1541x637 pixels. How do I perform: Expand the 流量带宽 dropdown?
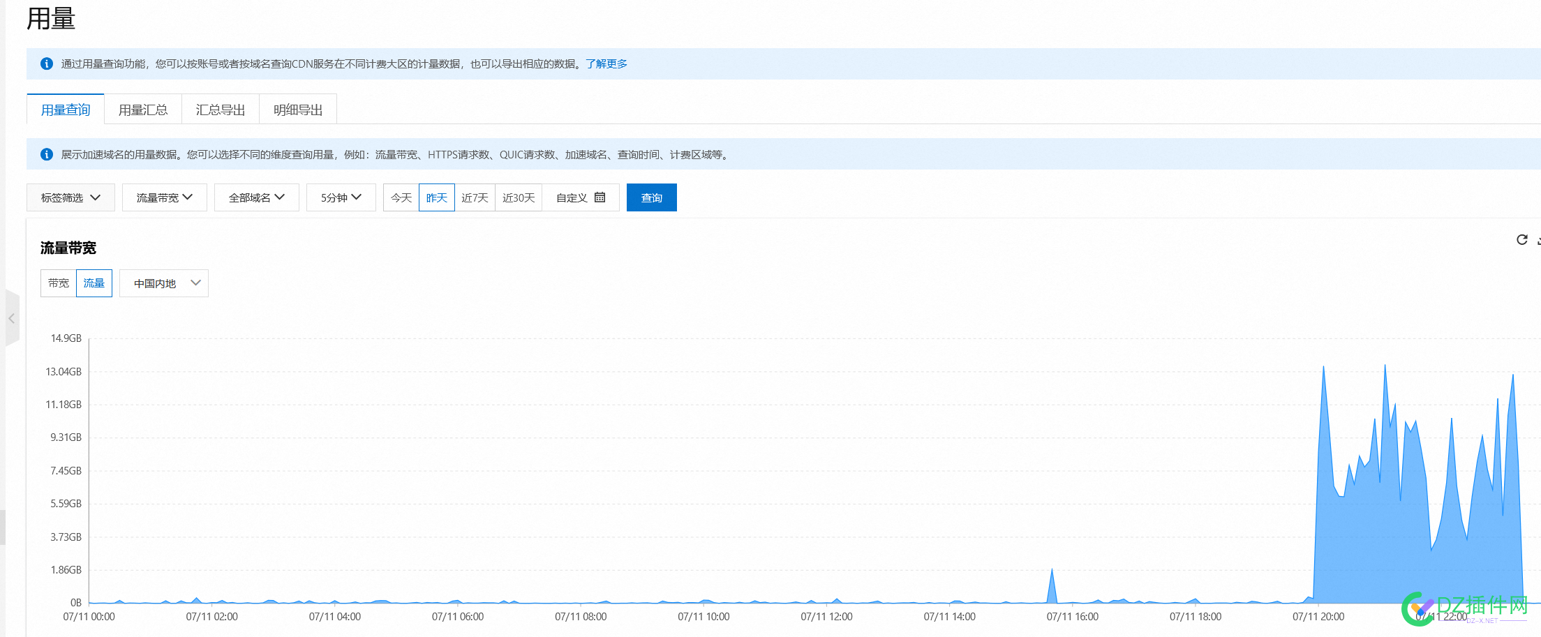point(165,197)
